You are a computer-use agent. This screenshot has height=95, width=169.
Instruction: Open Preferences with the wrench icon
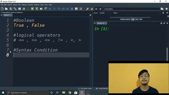pos(87,9)
